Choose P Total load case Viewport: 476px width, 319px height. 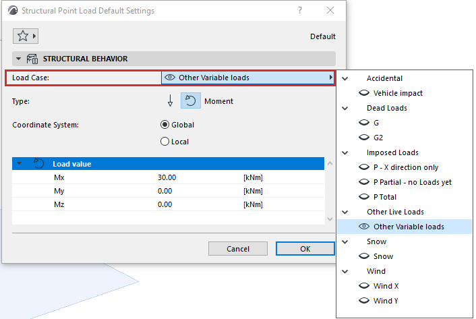(385, 197)
